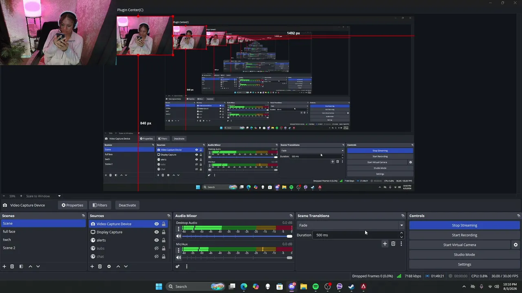Image resolution: width=522 pixels, height=293 pixels.
Task: Remove the transition with the Scene Transitions trash icon
Action: [393, 244]
